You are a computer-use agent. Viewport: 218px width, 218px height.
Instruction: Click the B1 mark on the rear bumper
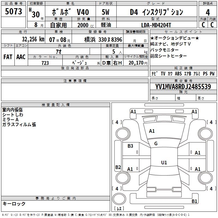[194, 201]
